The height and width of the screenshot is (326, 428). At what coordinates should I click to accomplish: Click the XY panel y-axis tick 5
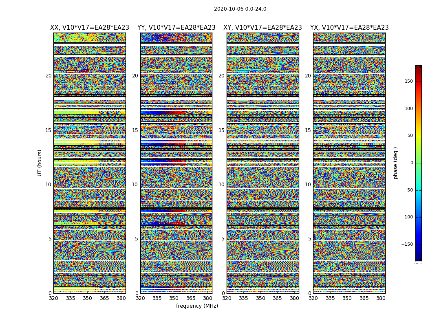pyautogui.click(x=223, y=239)
